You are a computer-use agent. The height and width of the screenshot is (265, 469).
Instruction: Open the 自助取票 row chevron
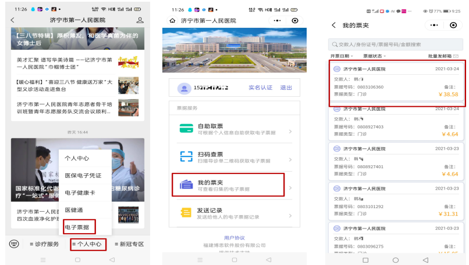click(x=290, y=131)
